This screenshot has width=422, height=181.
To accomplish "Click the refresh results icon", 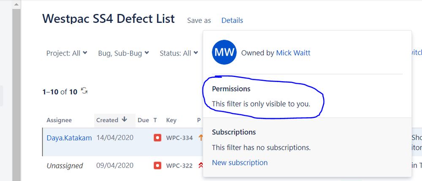I will pos(84,91).
